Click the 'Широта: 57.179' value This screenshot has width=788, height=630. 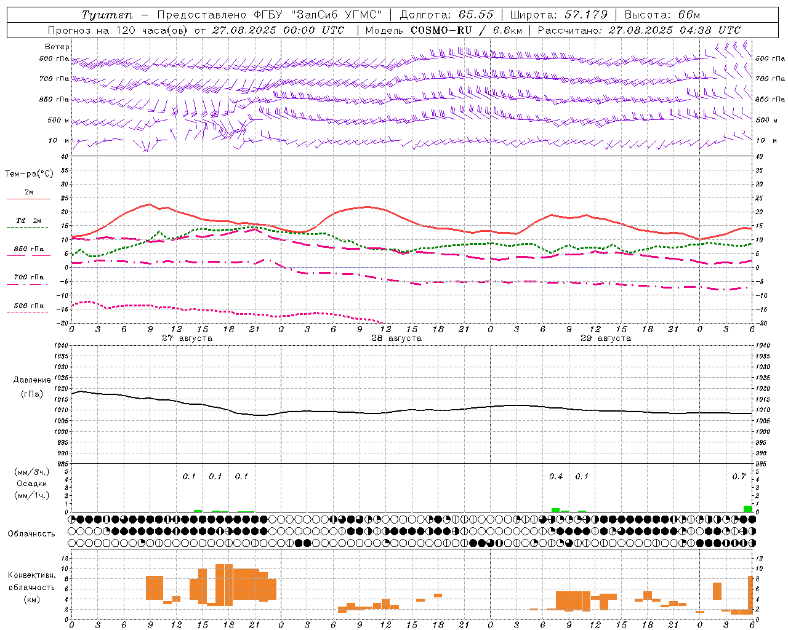pos(560,15)
